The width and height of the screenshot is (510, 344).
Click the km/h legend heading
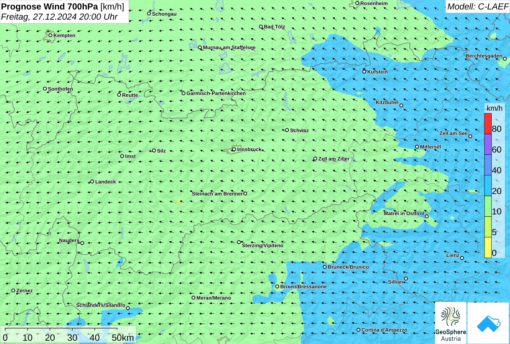[x=494, y=108]
